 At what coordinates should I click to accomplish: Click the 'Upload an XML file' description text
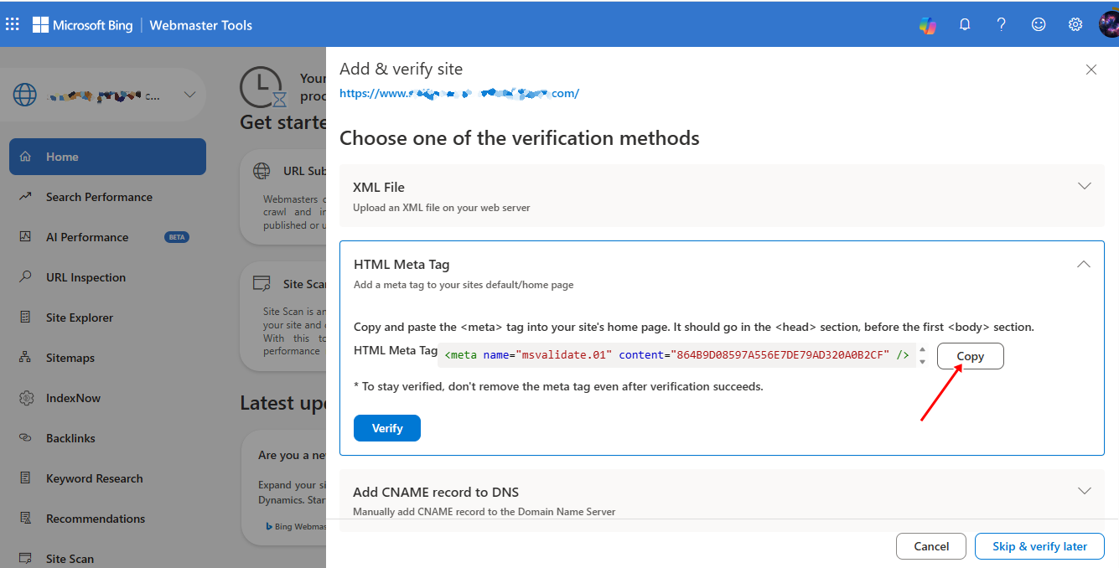(441, 207)
